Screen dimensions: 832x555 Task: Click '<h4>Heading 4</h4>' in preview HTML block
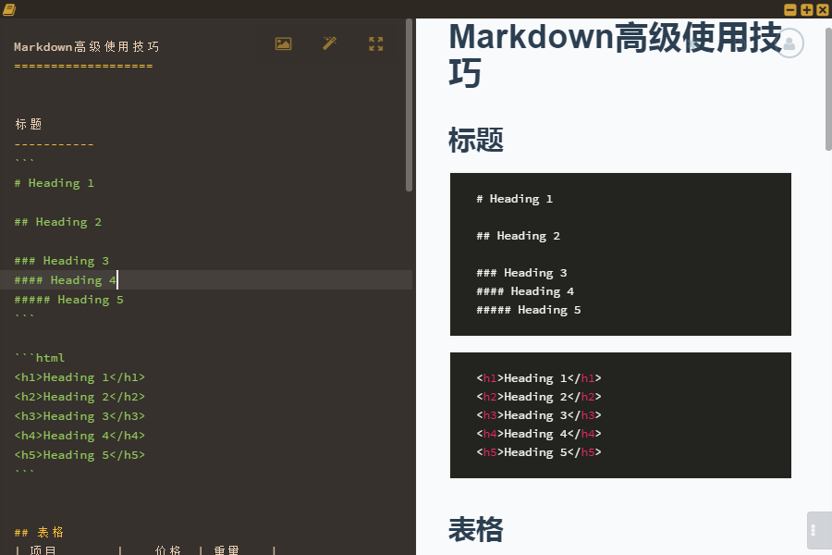(539, 434)
